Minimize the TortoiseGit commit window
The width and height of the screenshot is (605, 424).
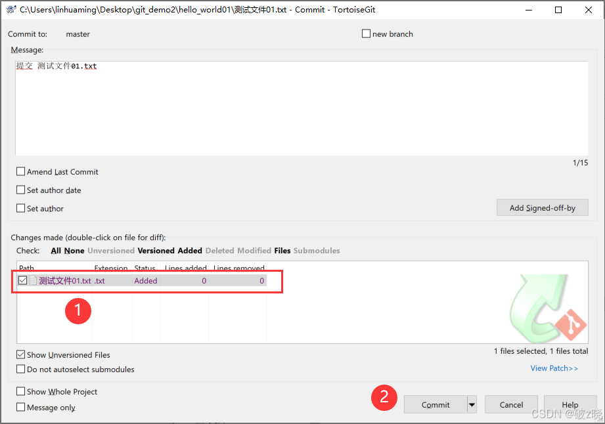point(529,10)
